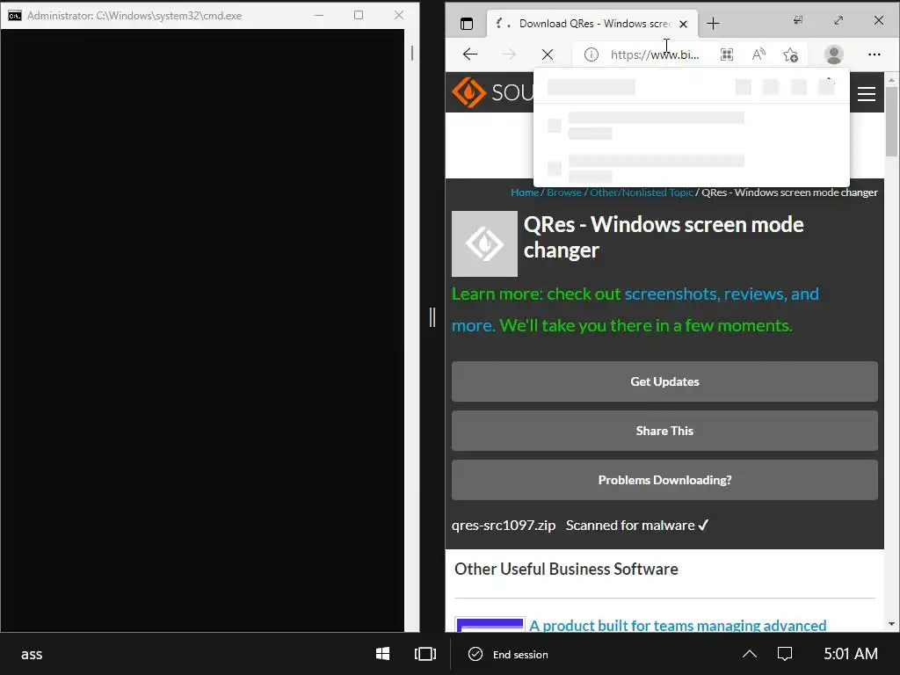900x675 pixels.
Task: Go back with the Edge back arrow
Action: (x=470, y=54)
